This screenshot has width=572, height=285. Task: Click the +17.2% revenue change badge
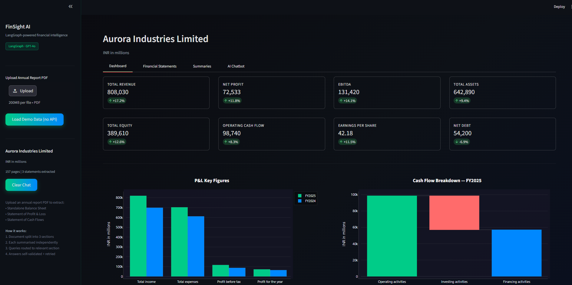pyautogui.click(x=117, y=101)
